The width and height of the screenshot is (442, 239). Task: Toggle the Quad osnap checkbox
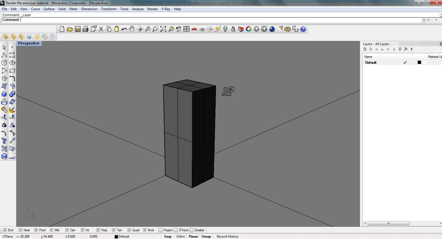tap(129, 230)
